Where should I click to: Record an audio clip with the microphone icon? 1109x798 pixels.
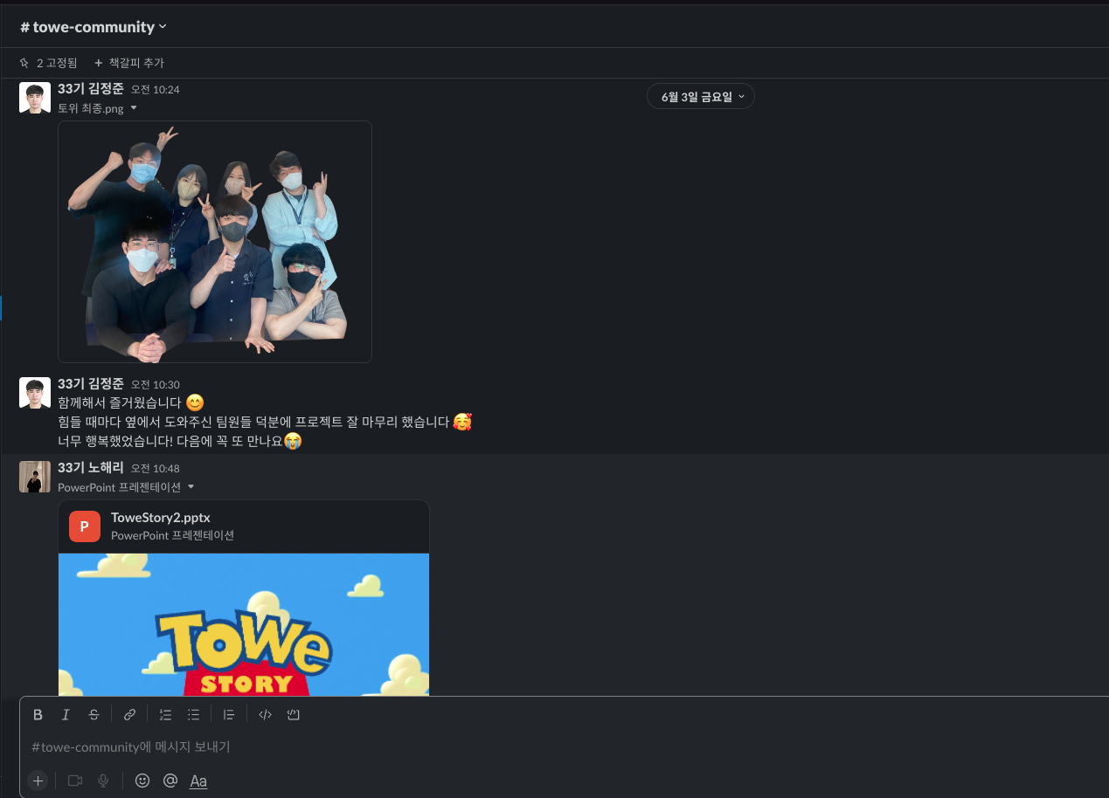pos(103,781)
